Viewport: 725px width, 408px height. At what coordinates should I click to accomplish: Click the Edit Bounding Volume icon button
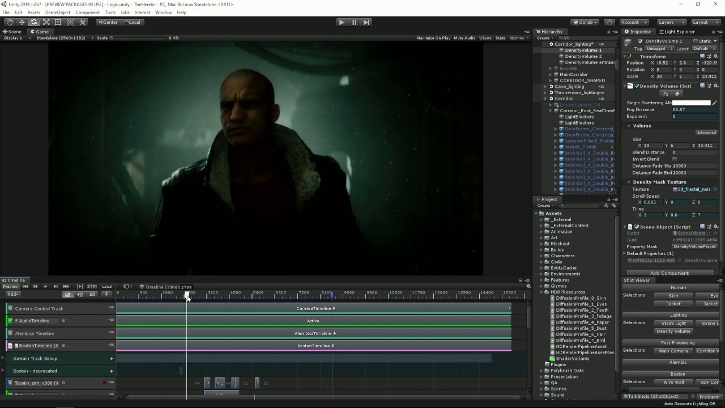666,94
